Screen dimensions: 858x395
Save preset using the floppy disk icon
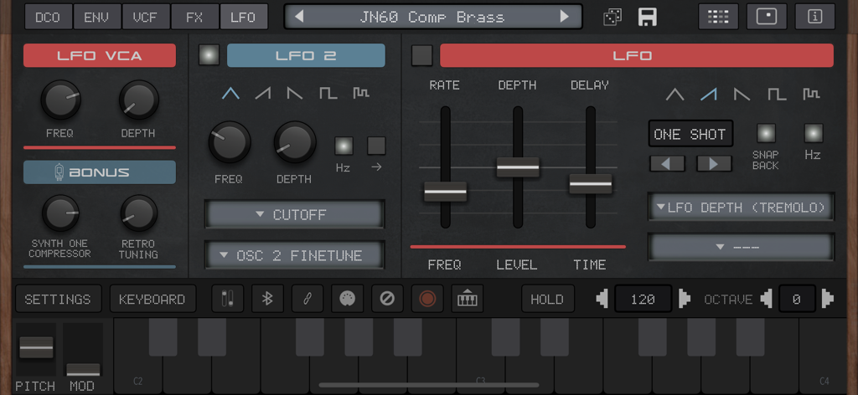(x=648, y=17)
